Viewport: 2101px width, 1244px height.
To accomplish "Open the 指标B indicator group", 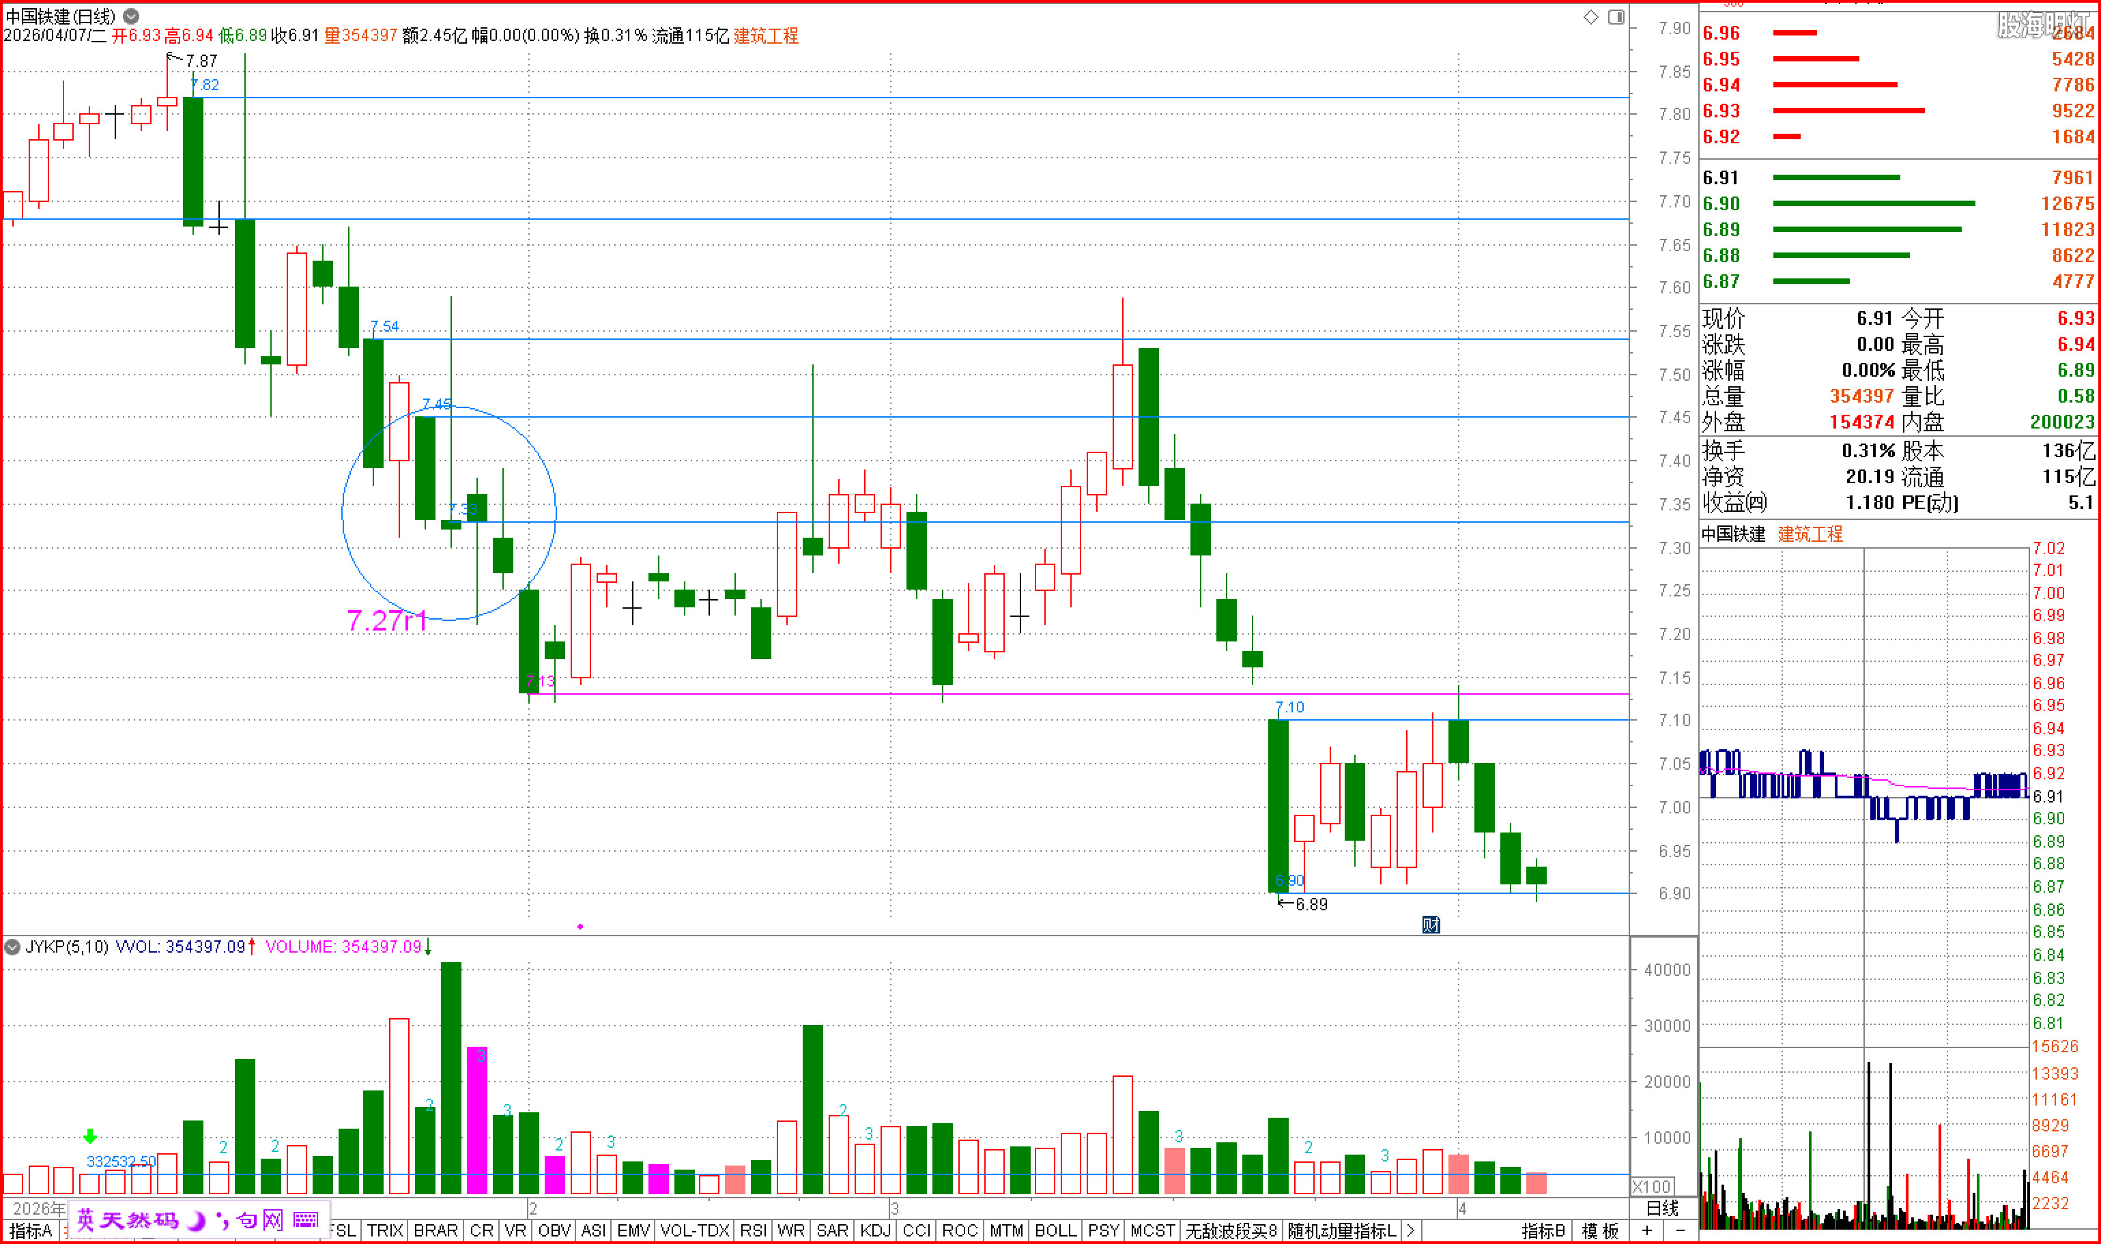I will pos(1543,1230).
